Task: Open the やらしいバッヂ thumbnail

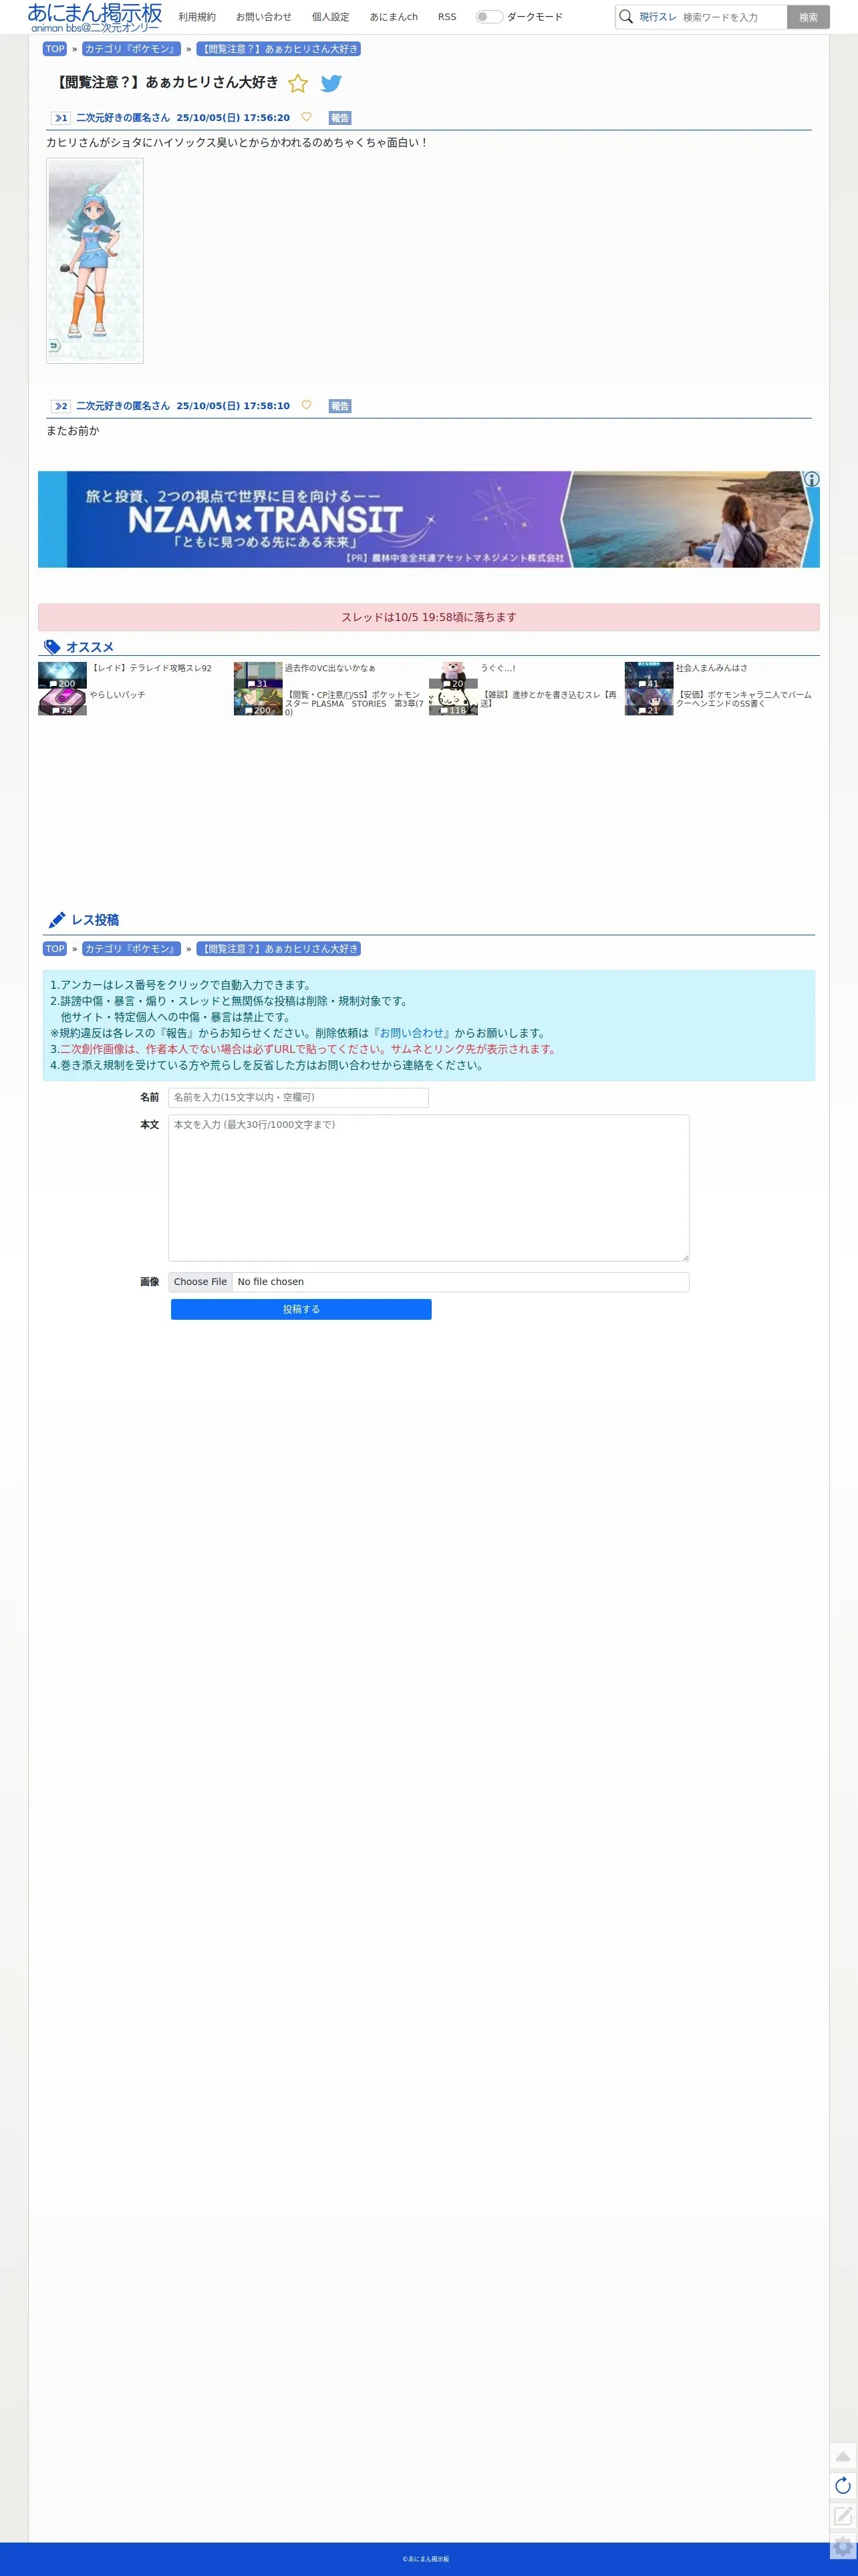Action: [62, 702]
